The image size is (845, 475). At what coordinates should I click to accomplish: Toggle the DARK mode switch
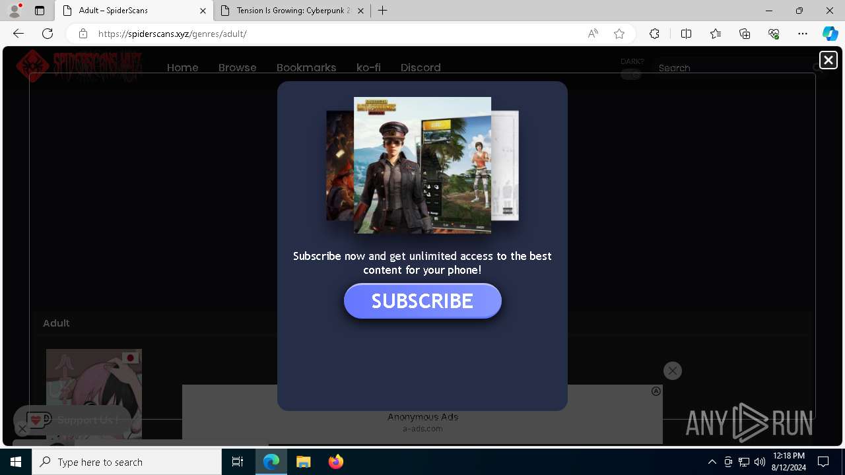pos(631,75)
